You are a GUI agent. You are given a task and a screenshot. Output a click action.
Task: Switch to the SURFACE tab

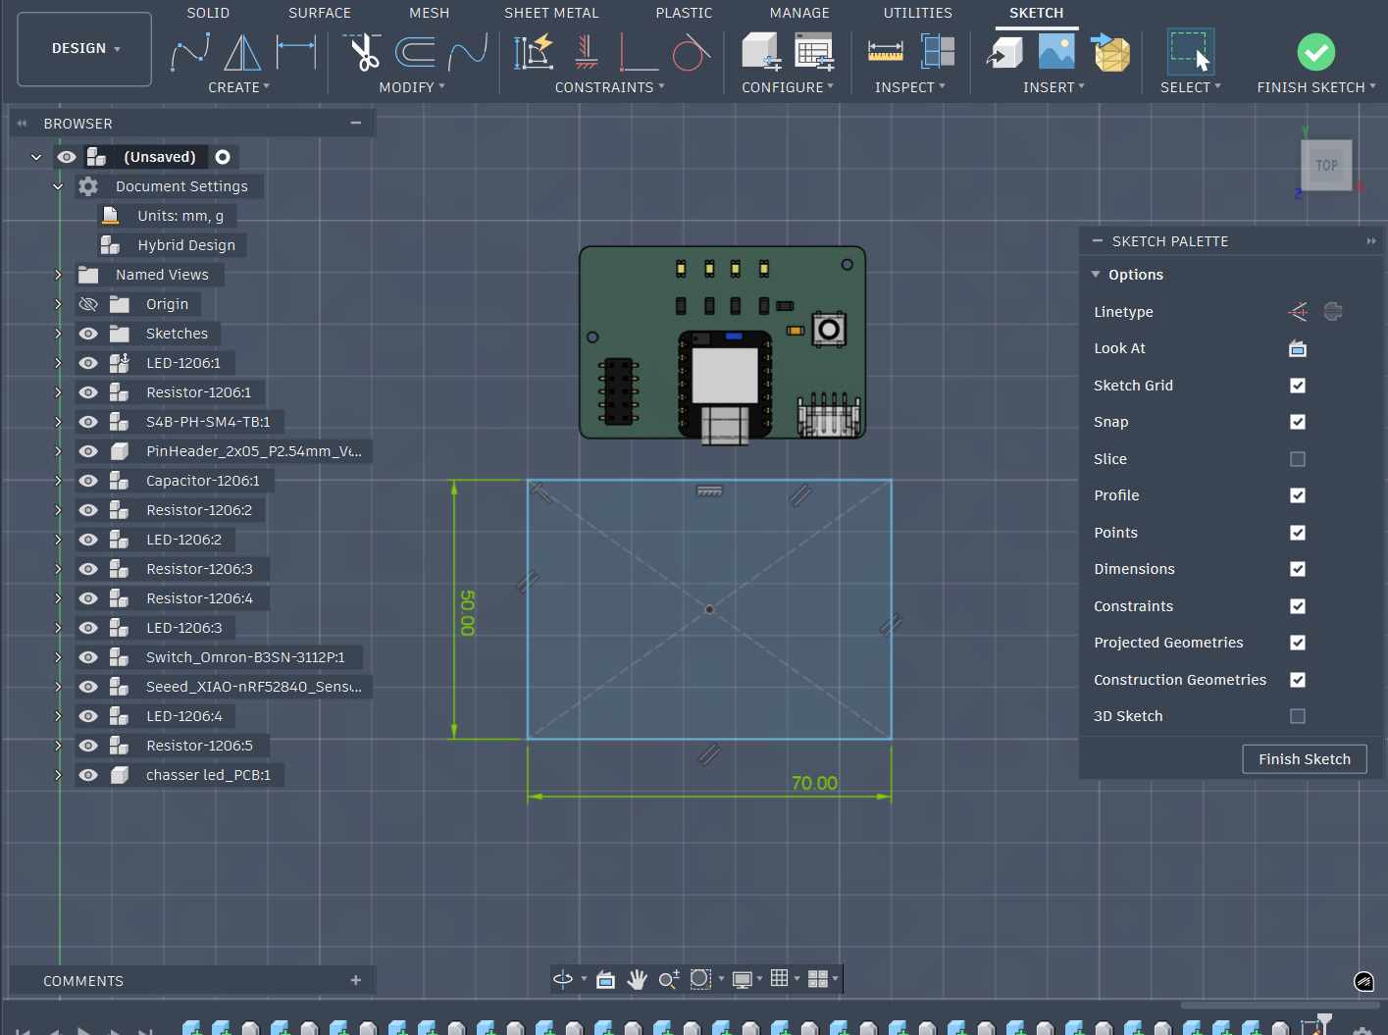(319, 13)
